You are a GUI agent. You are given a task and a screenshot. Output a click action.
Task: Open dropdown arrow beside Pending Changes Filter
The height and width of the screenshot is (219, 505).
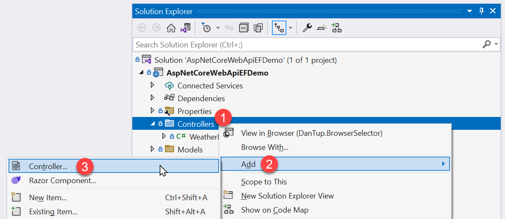click(x=218, y=28)
